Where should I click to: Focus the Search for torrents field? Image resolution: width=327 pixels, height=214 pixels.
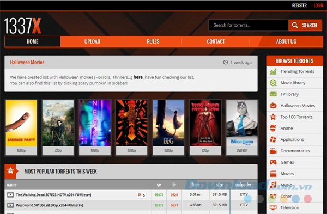point(249,25)
